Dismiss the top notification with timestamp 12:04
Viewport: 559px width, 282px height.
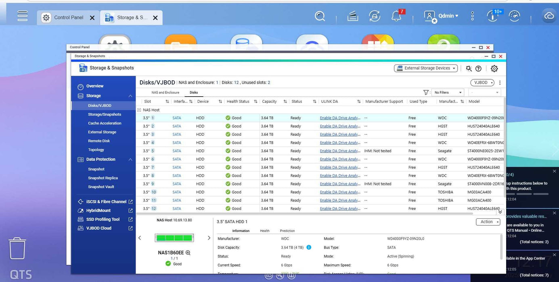coord(554,171)
